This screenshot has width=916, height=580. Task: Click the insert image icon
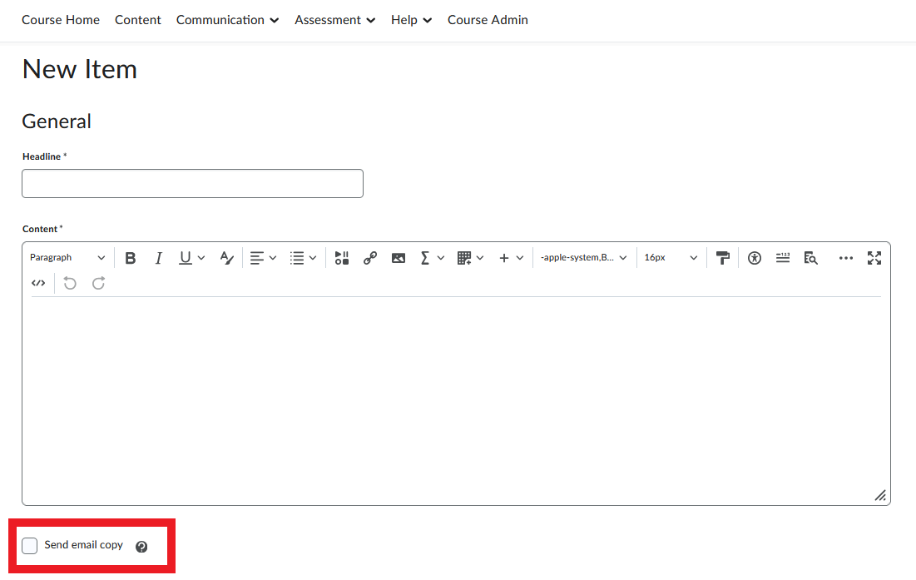tap(399, 258)
